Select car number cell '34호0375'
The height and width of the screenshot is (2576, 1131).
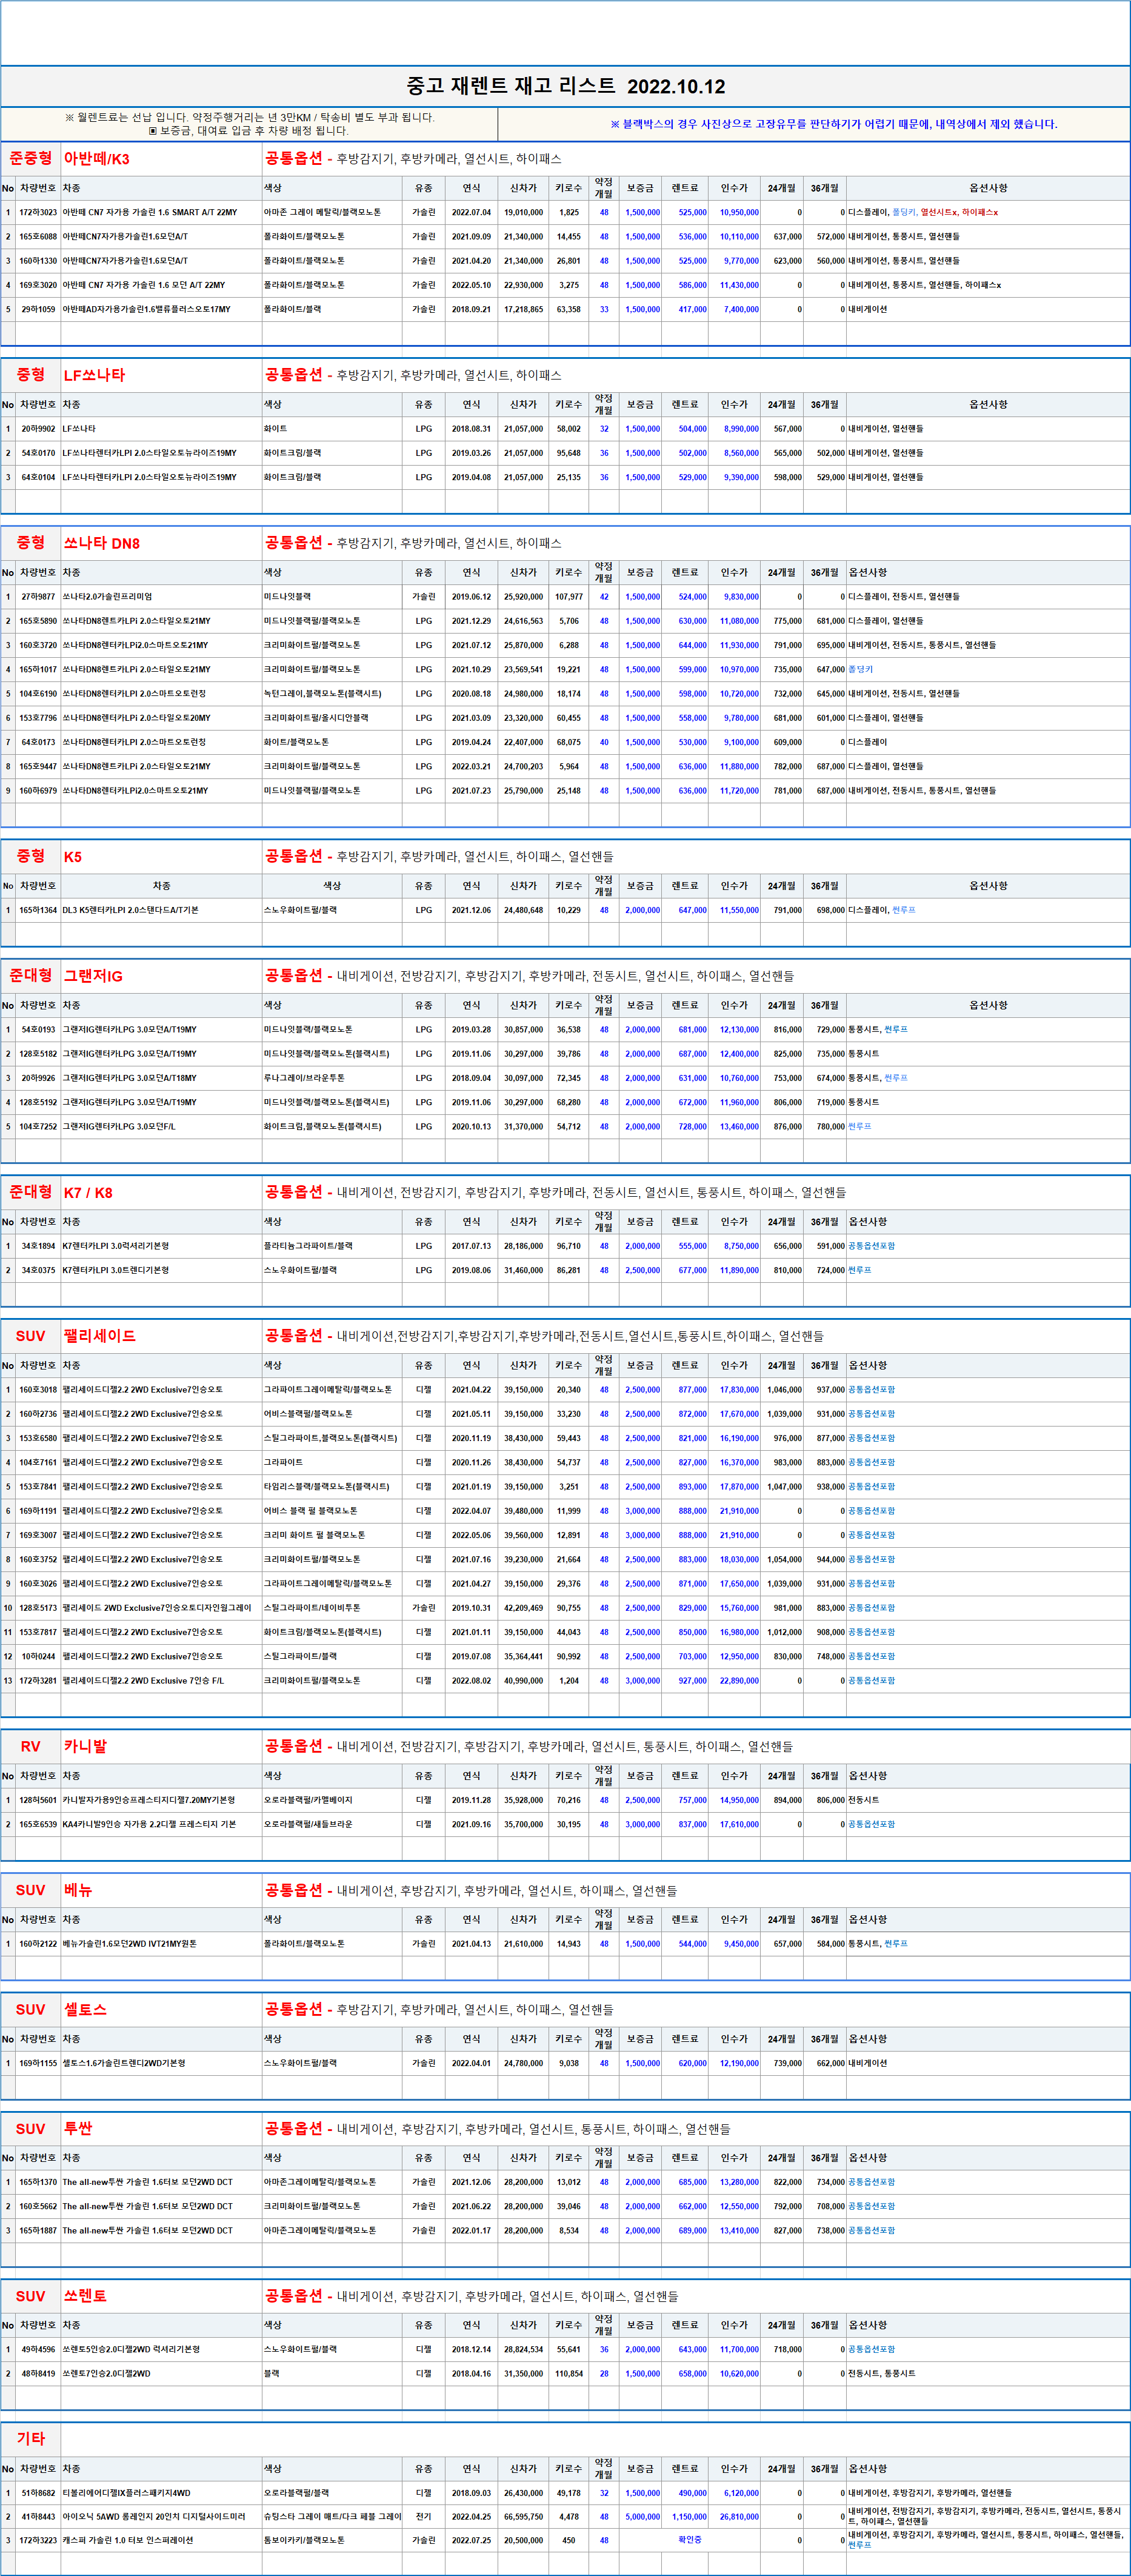(38, 1270)
